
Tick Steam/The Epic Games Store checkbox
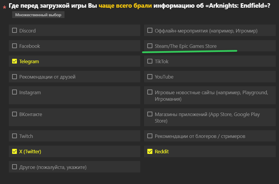click(150, 46)
